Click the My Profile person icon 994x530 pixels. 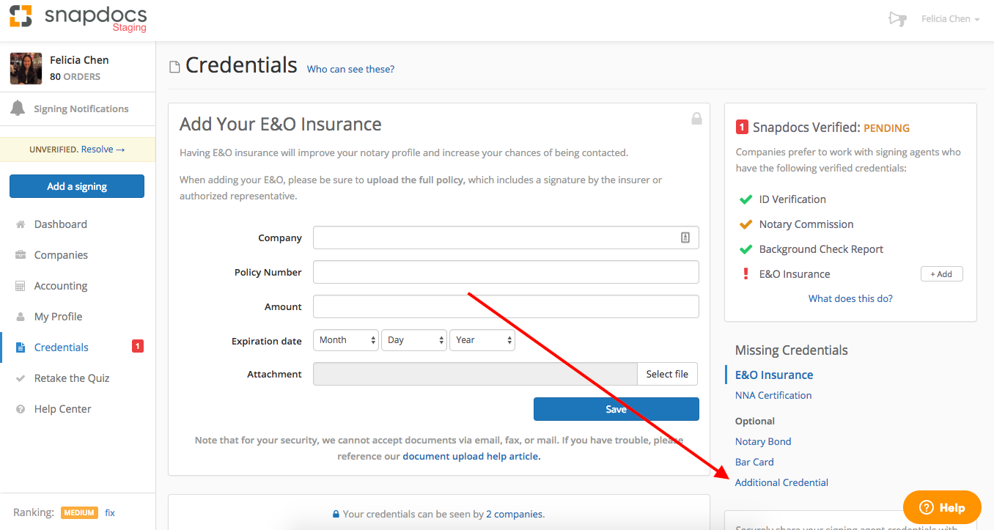[20, 316]
